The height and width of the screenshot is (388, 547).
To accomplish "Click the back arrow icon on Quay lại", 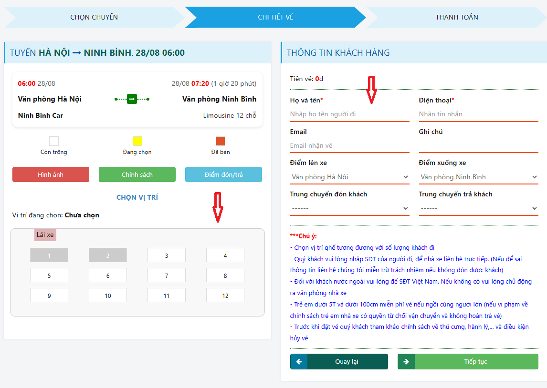I will tap(299, 362).
